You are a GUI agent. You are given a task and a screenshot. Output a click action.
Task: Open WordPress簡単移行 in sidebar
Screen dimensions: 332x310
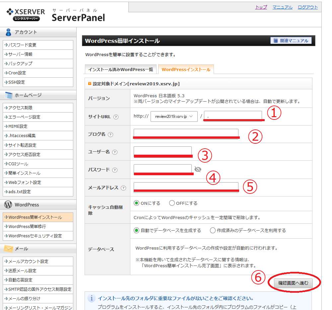pyautogui.click(x=38, y=226)
